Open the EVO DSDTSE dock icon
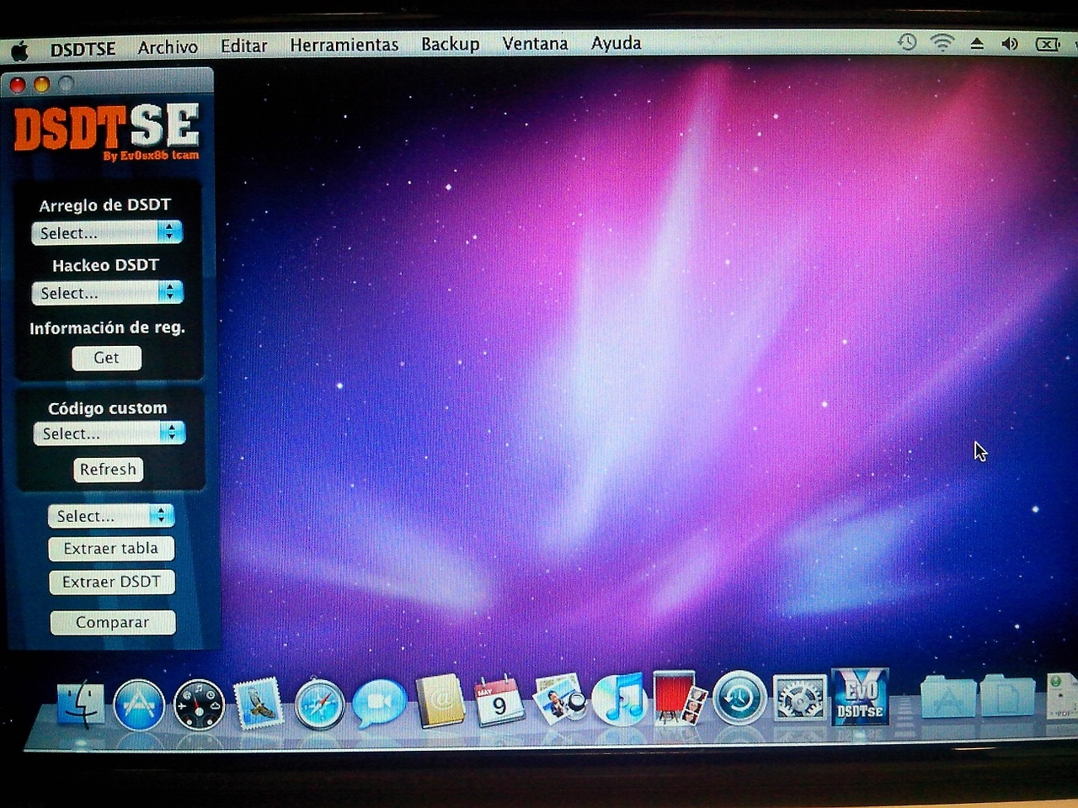The image size is (1078, 808). click(x=859, y=697)
